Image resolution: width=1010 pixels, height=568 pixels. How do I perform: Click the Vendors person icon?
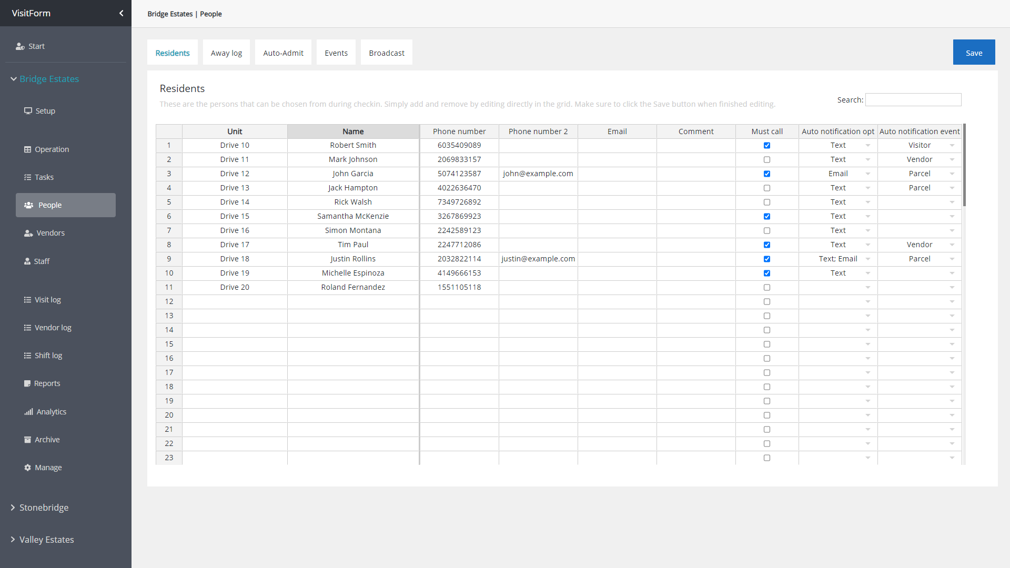pyautogui.click(x=28, y=233)
